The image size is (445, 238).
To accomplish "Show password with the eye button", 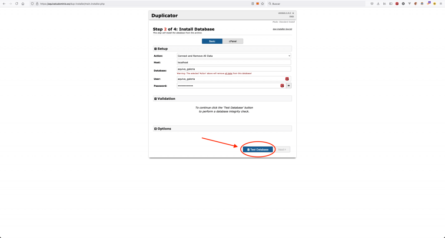I will coord(289,85).
